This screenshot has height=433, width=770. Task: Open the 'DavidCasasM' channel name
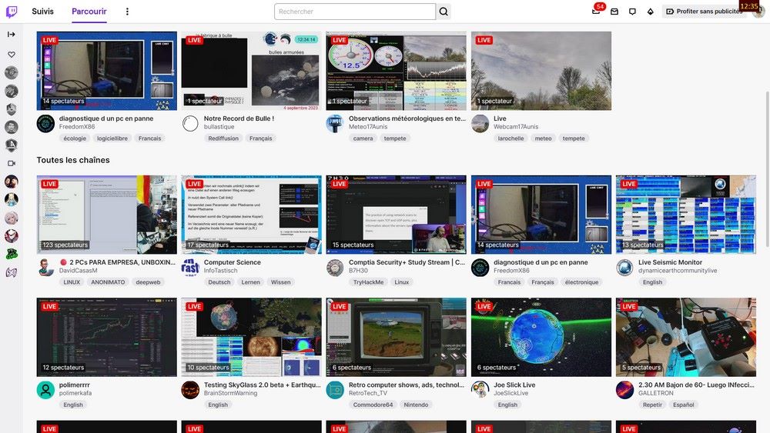click(78, 271)
